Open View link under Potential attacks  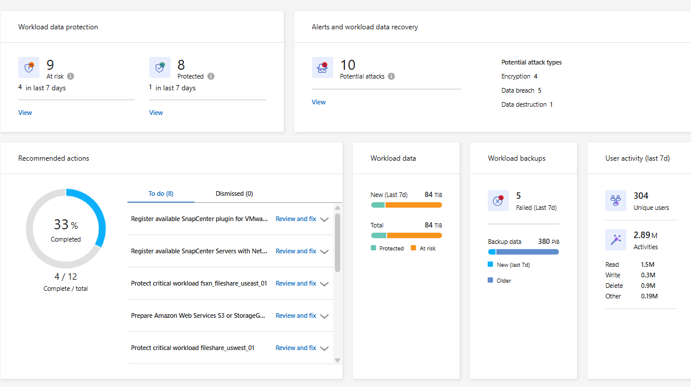[x=318, y=102]
